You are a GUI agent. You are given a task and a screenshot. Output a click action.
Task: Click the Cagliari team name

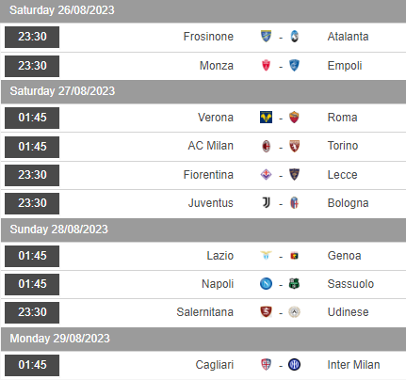pos(215,365)
